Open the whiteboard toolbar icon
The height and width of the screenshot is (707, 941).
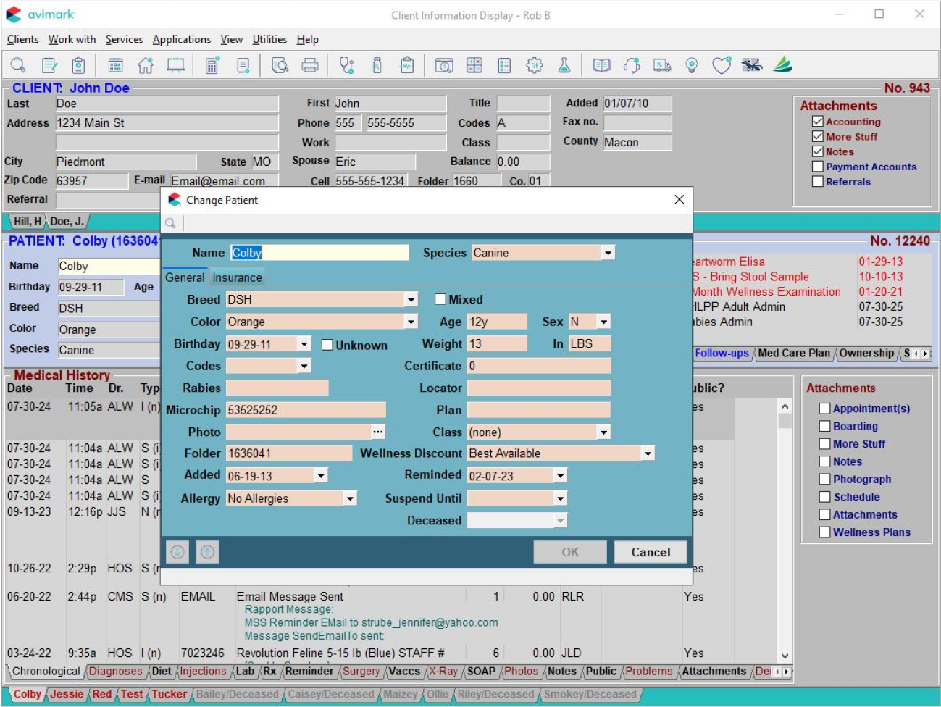click(x=175, y=65)
